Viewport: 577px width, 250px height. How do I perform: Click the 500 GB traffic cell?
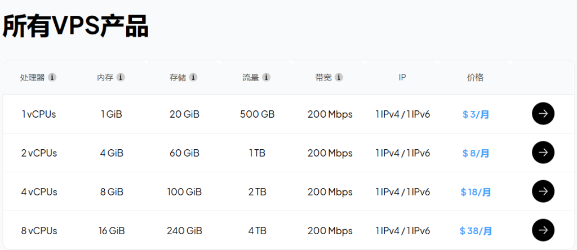click(257, 114)
